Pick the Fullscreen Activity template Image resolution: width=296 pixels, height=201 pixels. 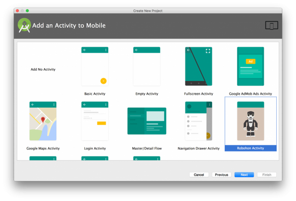[x=198, y=67]
